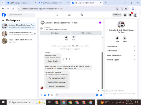Expand Media, files and links section
Viewport: 141px width, 105px height.
pos(121,55)
